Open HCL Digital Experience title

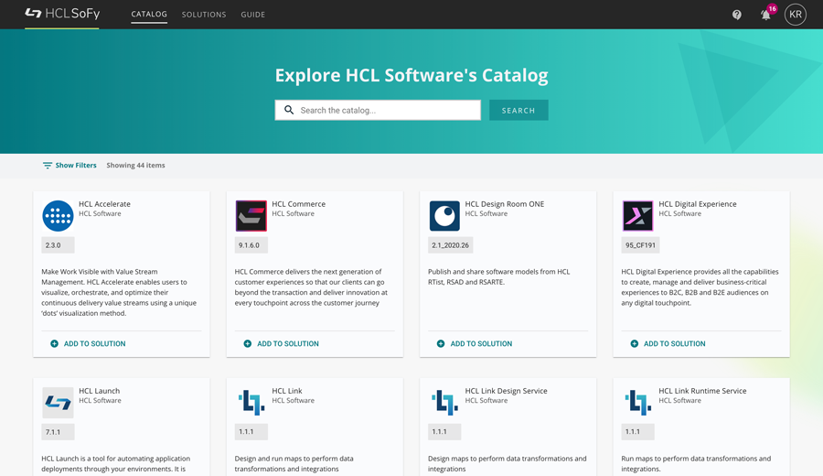(x=698, y=204)
